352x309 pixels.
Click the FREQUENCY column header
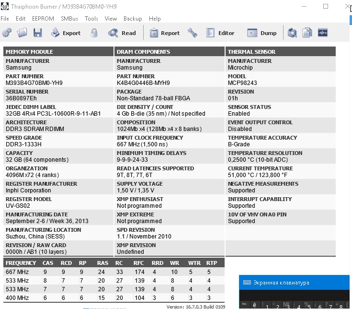21,262
